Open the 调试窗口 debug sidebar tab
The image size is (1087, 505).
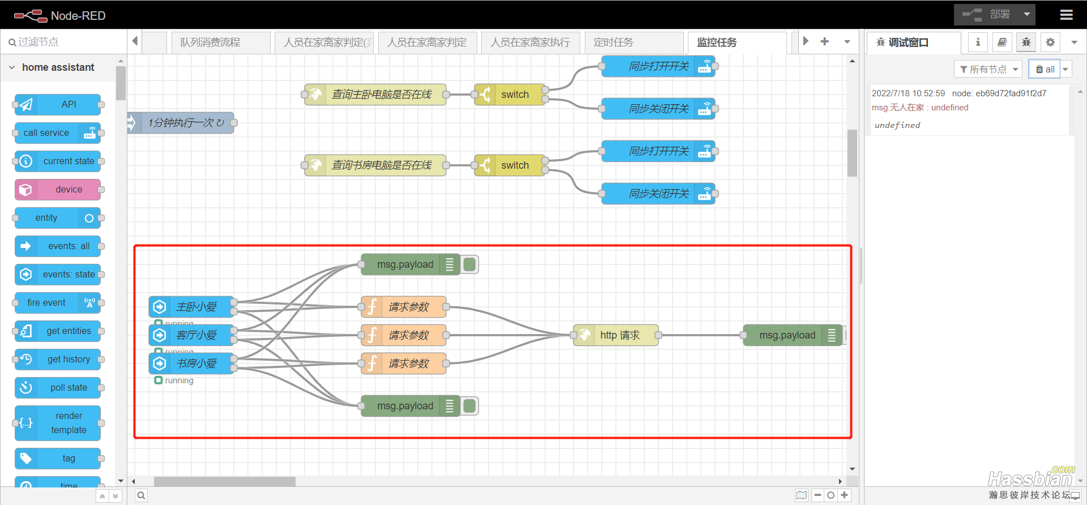[x=914, y=42]
